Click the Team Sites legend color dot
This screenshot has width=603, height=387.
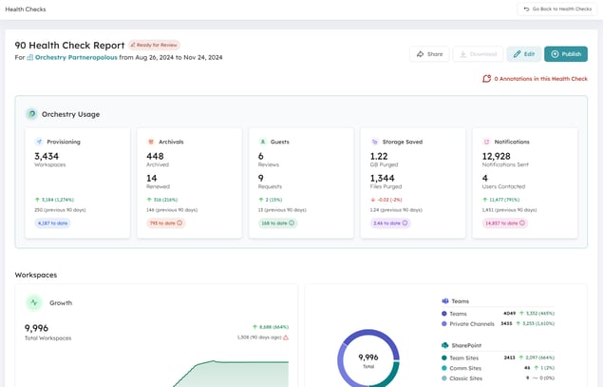(443, 358)
